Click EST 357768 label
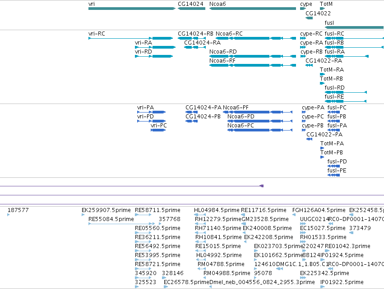This screenshot has width=384, height=289. pyautogui.click(x=170, y=219)
